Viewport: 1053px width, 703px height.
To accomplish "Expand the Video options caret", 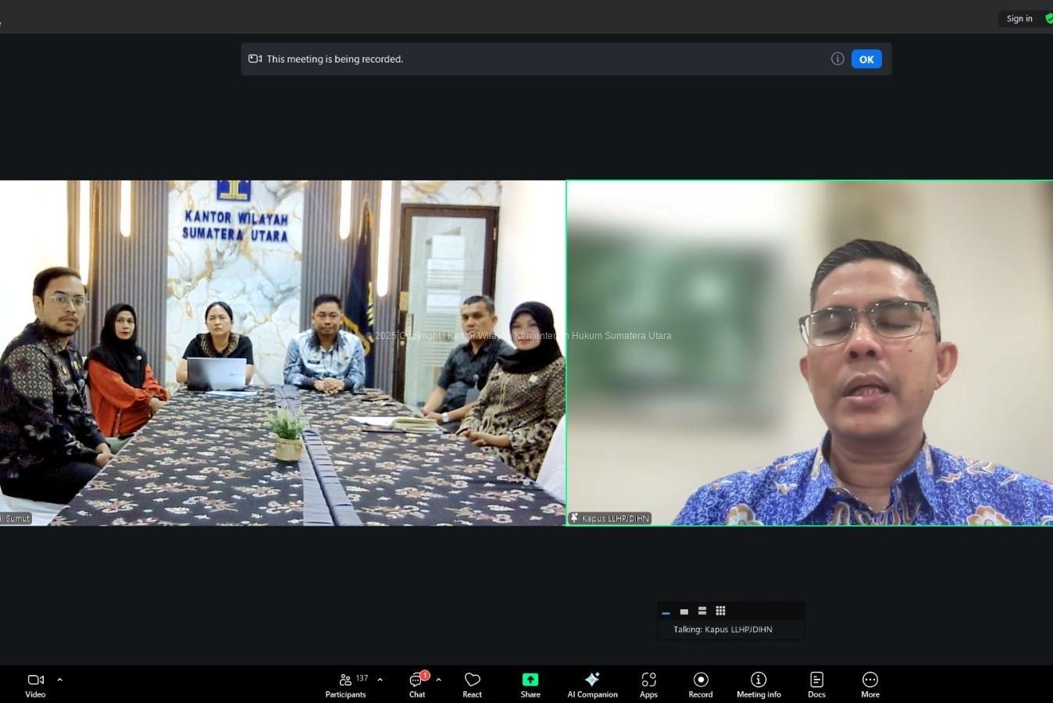I will pyautogui.click(x=60, y=680).
